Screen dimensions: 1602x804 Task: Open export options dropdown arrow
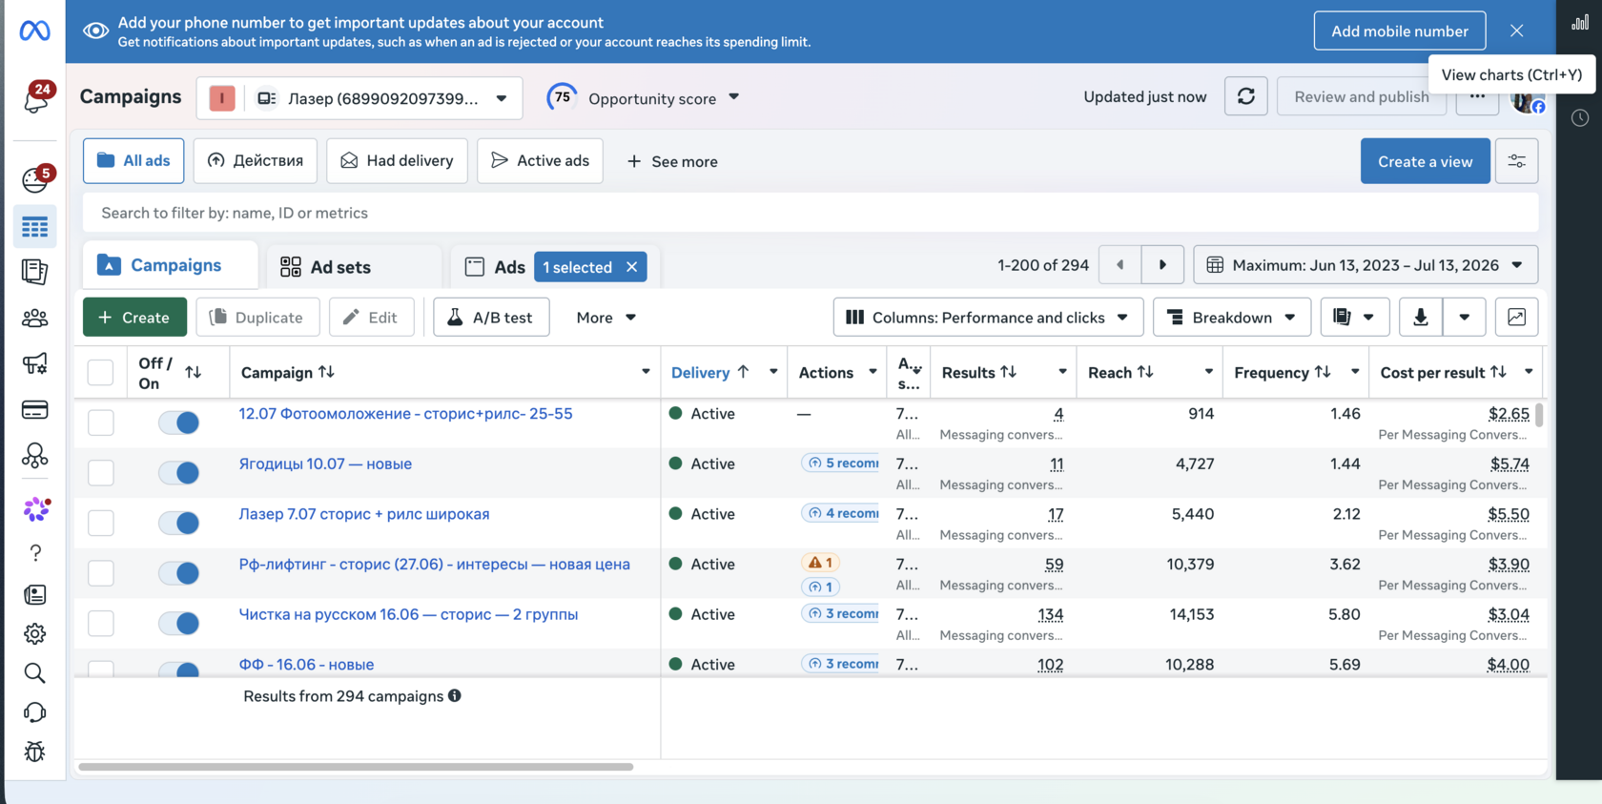tap(1464, 317)
